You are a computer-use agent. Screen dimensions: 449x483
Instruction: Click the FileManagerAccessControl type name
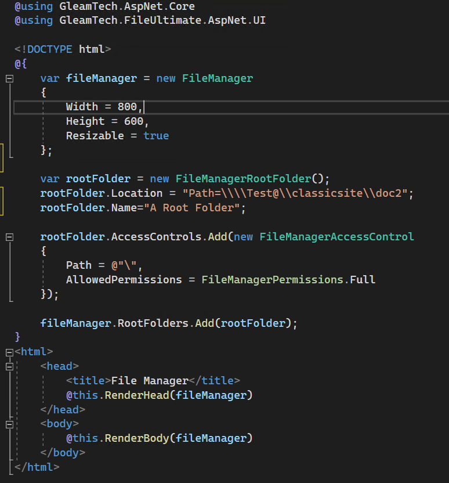336,237
